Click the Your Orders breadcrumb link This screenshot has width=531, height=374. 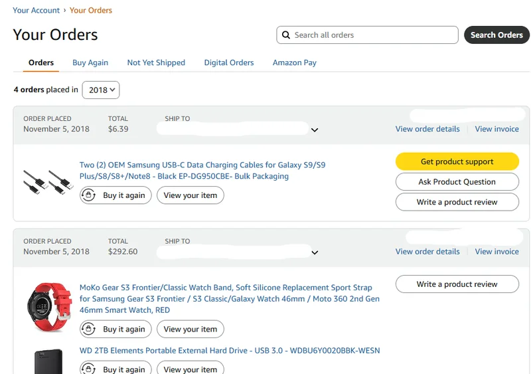(x=91, y=11)
